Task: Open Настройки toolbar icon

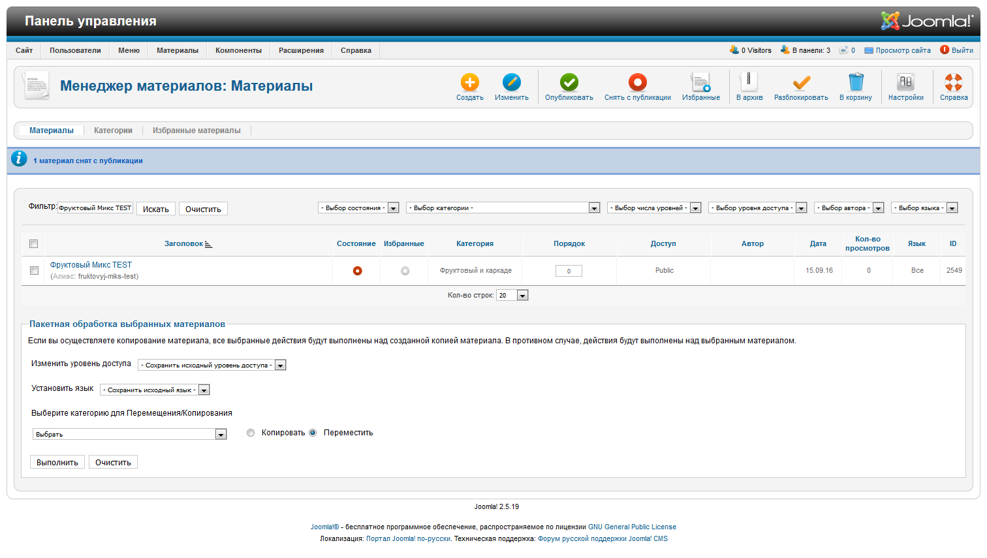Action: pos(906,82)
